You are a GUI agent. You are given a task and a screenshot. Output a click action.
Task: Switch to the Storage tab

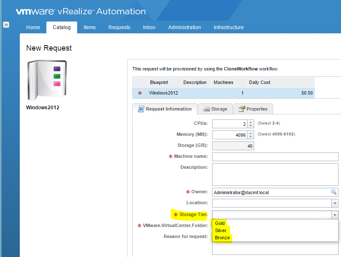pos(215,109)
